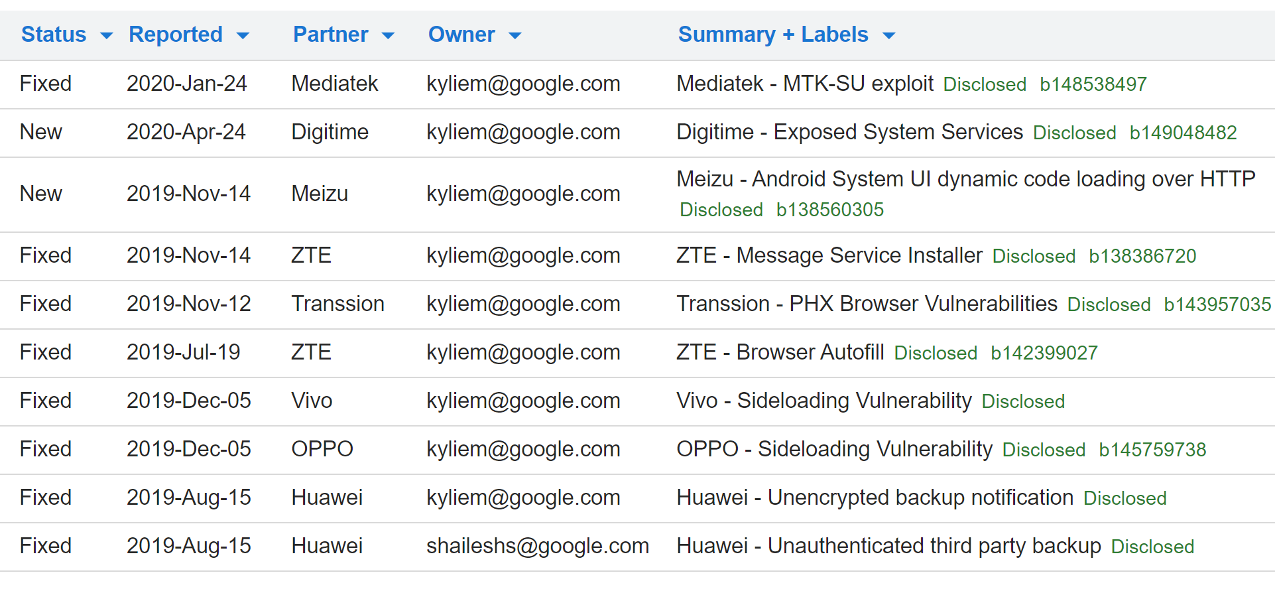Screen dimensions: 1275x595
Task: Open the Owner column dropdown arrow
Action: tap(515, 36)
